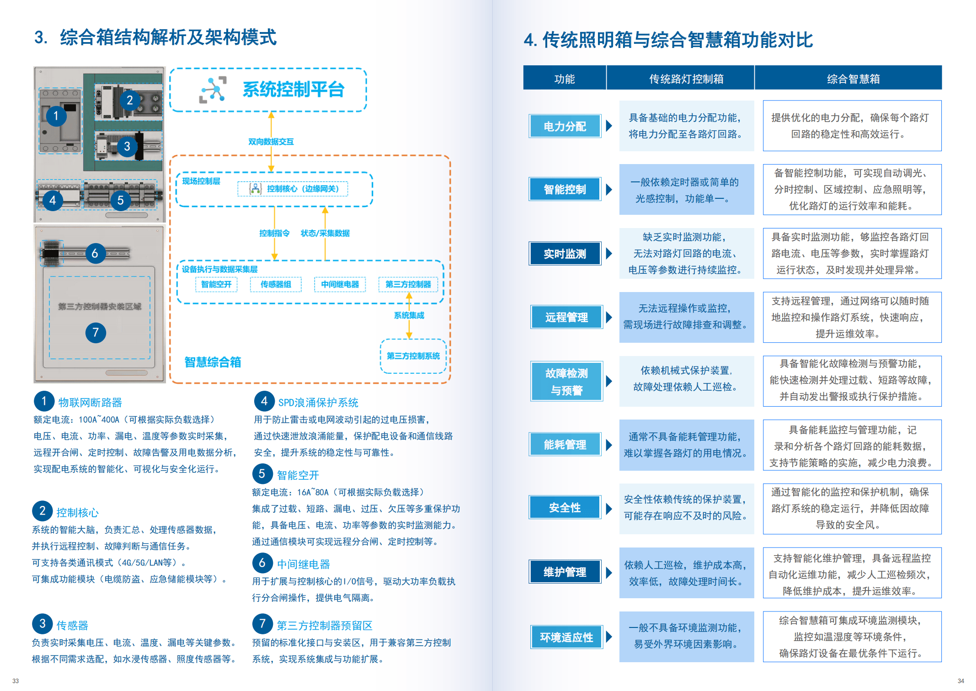Click number 1 badge beside 物联网断路器 heading
976x691 pixels.
(44, 401)
